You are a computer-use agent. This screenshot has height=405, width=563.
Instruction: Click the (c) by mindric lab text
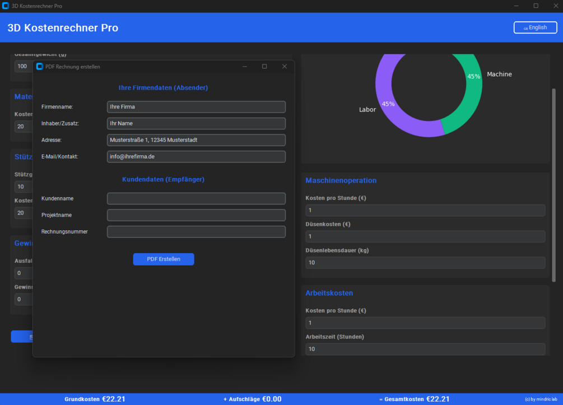541,399
